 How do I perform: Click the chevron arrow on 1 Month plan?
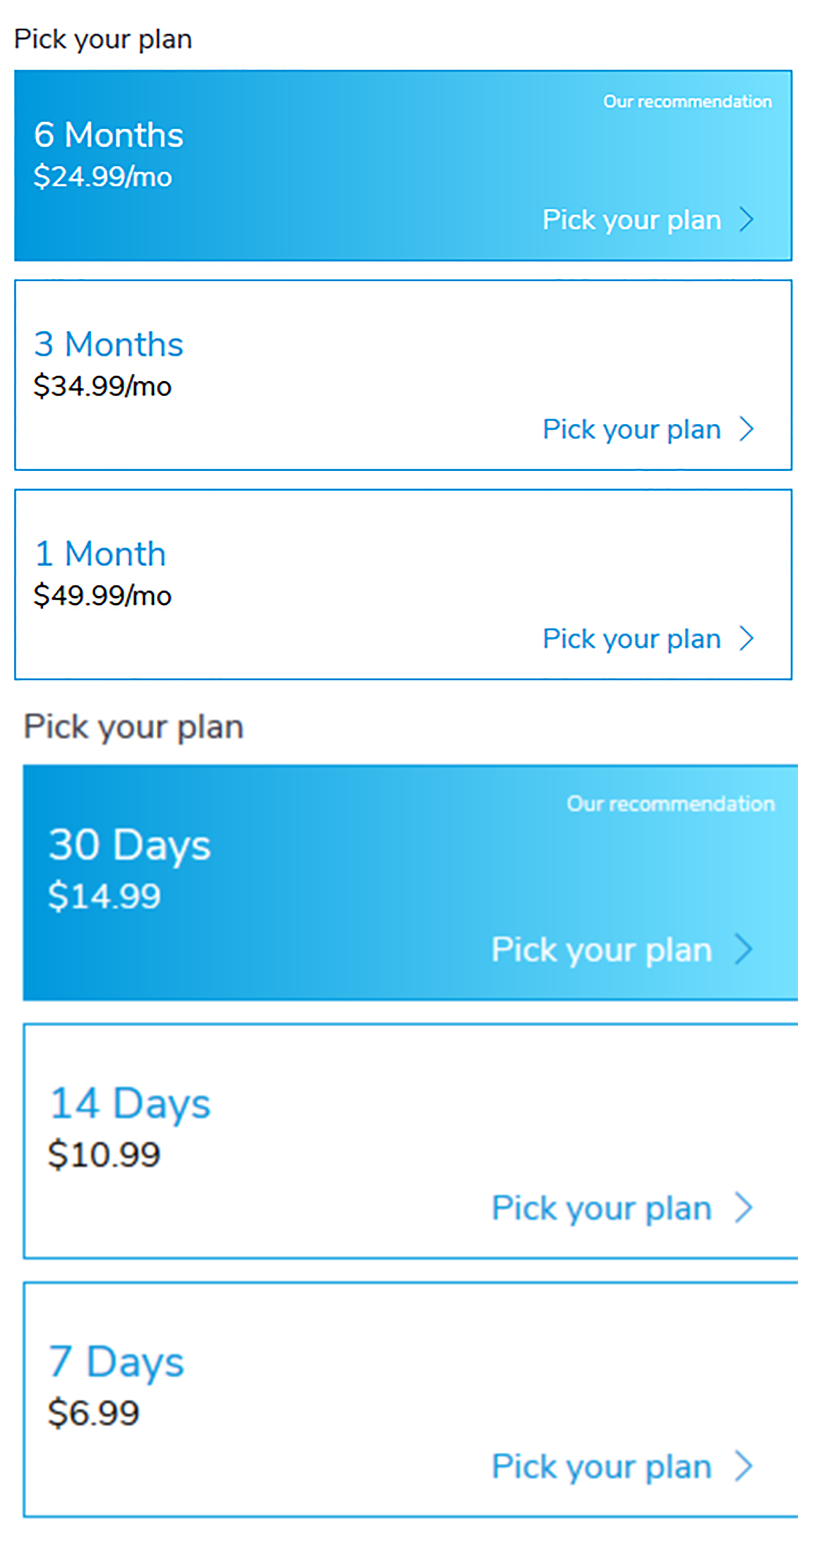click(x=746, y=638)
